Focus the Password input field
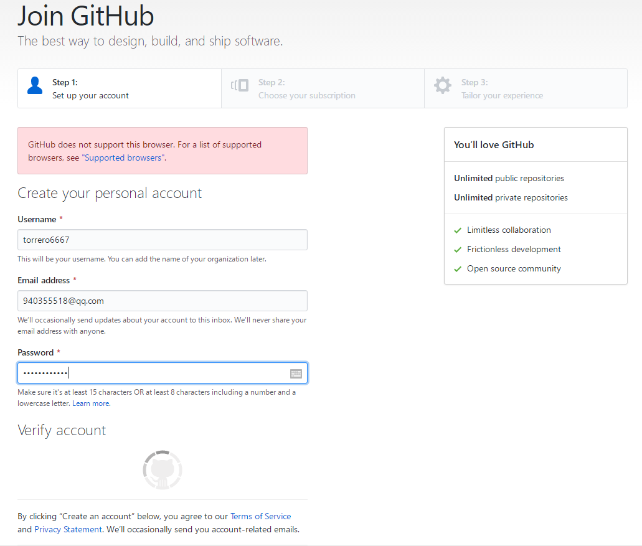 163,373
